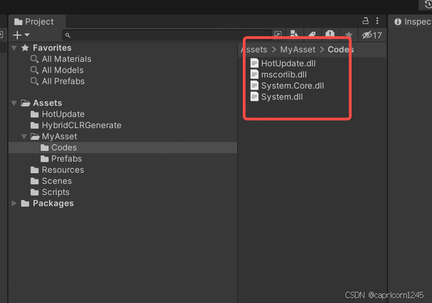Image resolution: width=432 pixels, height=303 pixels.
Task: Select the HotUpdate.dll file icon
Action: [255, 63]
